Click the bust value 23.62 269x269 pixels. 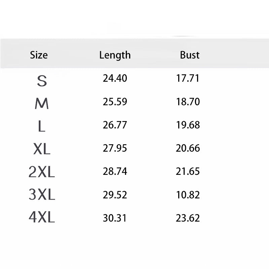(x=188, y=218)
